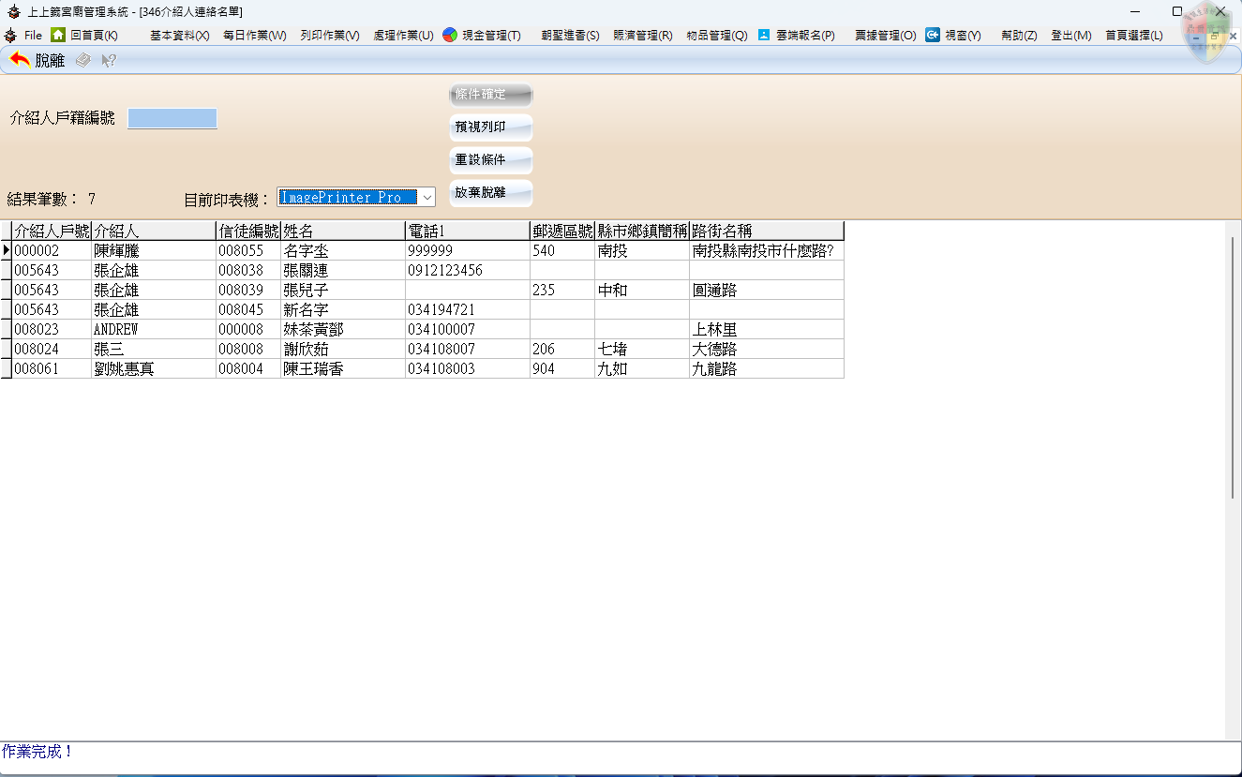Click the blue G 視窗 icon
The image size is (1242, 777).
(932, 34)
